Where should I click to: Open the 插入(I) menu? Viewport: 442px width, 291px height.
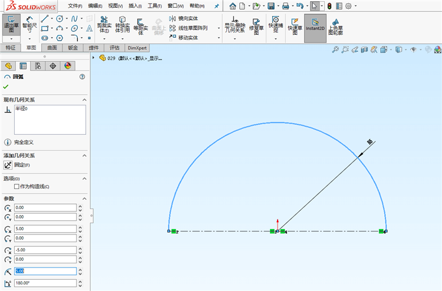tap(136, 6)
